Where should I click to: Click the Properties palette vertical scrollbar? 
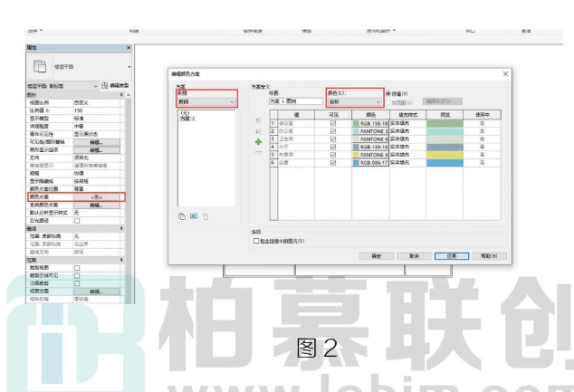click(x=129, y=197)
